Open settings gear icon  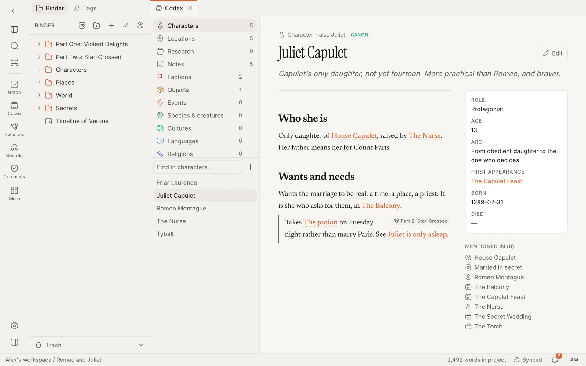click(14, 326)
